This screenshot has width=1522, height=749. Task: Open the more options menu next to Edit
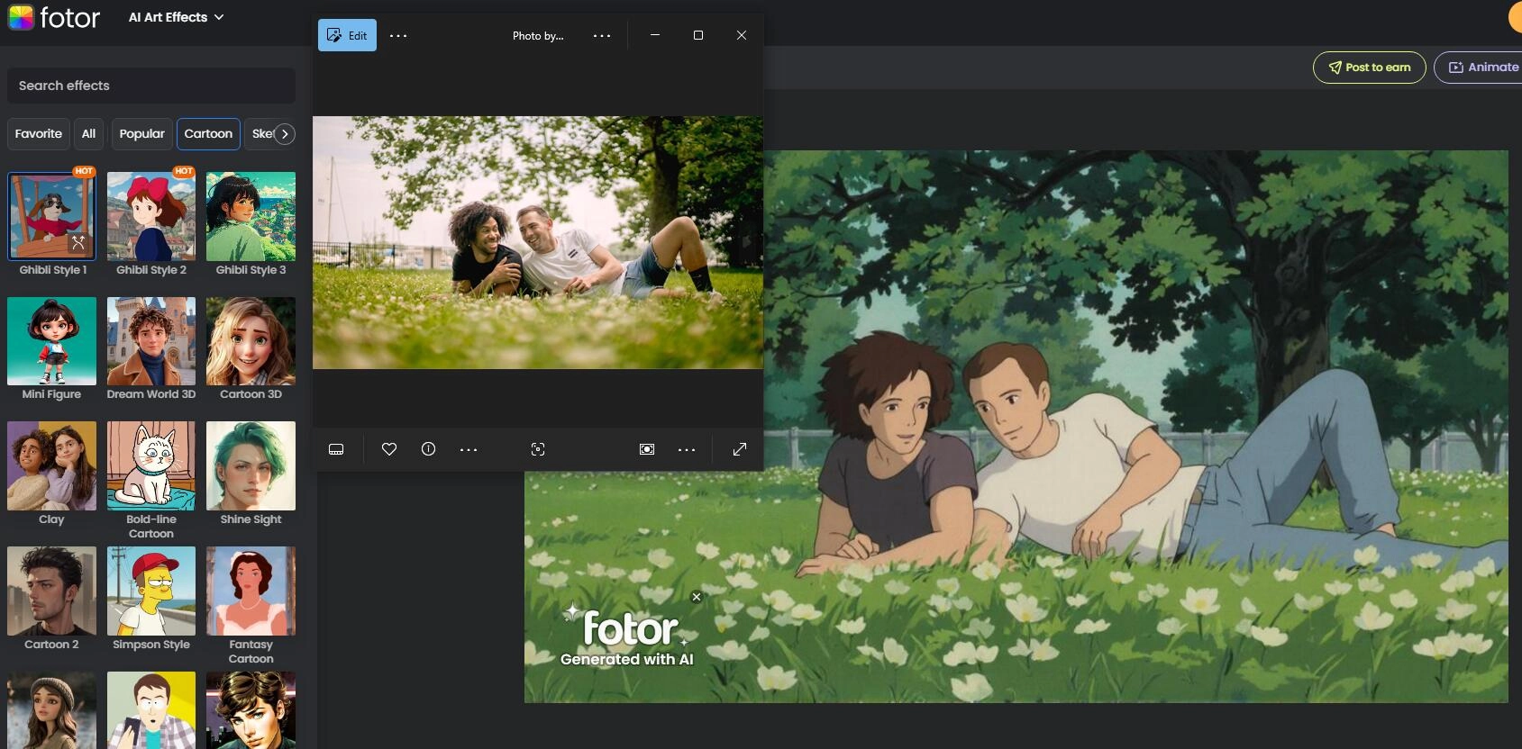[x=398, y=36]
